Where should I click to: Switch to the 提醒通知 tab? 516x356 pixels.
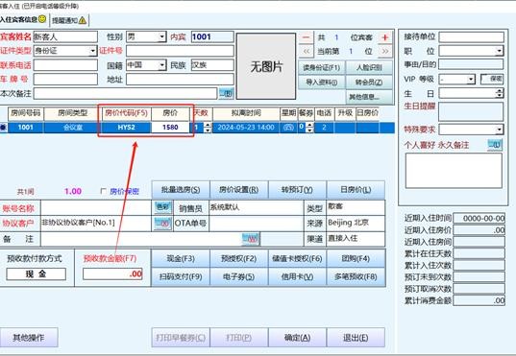point(69,20)
